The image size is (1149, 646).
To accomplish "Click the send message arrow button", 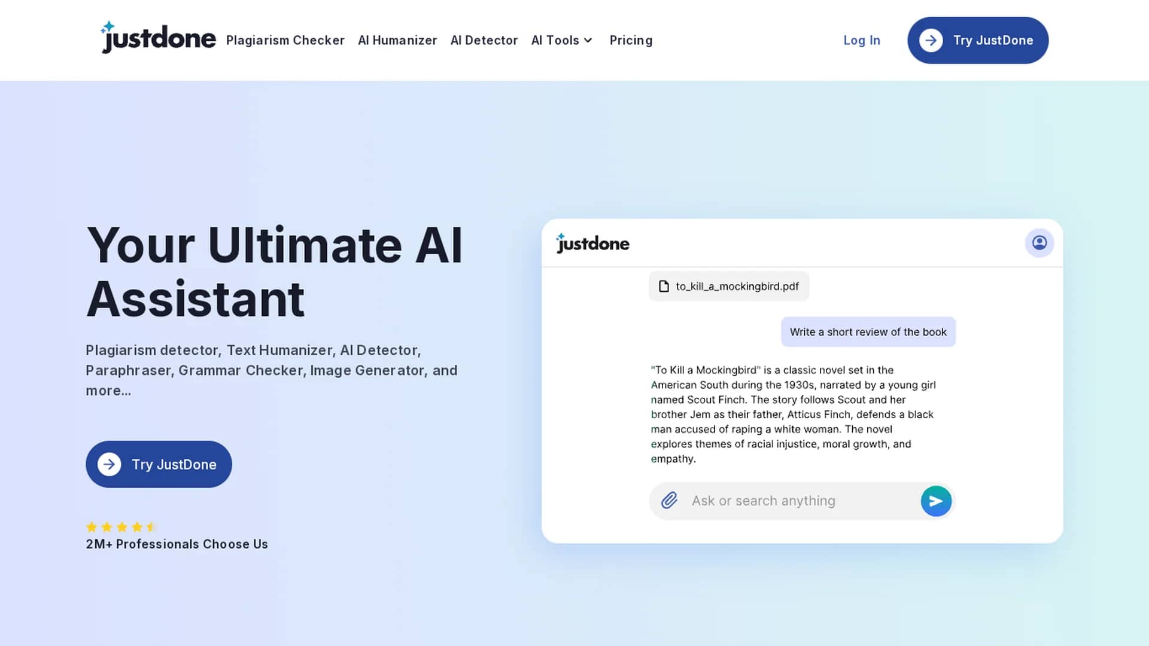I will coord(936,501).
